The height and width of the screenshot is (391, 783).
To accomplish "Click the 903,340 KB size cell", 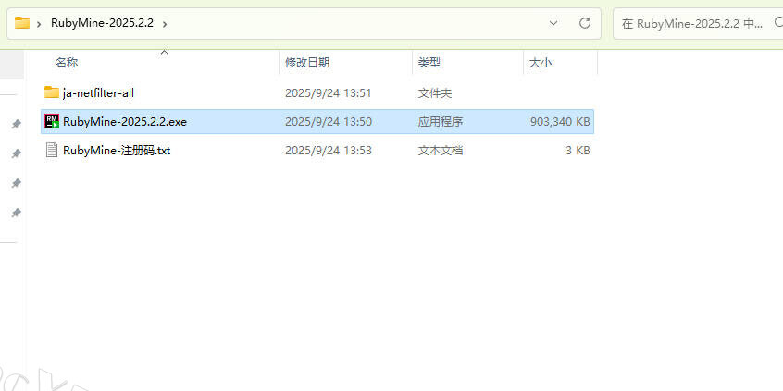I will [559, 121].
